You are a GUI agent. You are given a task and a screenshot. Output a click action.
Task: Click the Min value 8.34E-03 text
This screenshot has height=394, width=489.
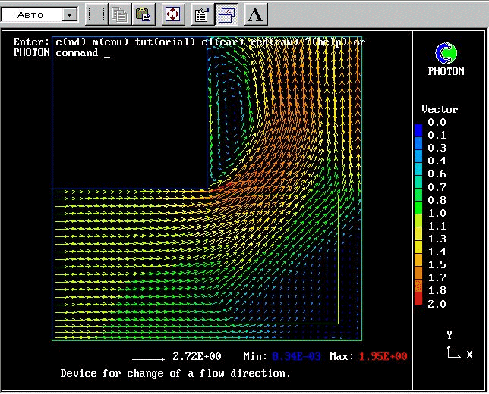(x=296, y=356)
